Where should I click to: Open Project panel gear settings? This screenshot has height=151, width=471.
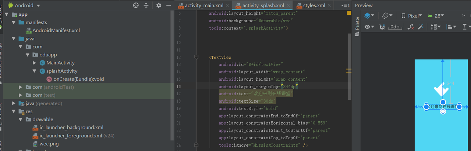pyautogui.click(x=159, y=5)
